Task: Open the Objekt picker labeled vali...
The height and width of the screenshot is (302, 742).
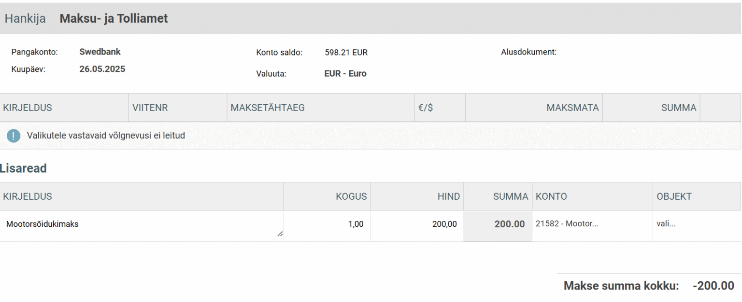Action: (x=667, y=223)
